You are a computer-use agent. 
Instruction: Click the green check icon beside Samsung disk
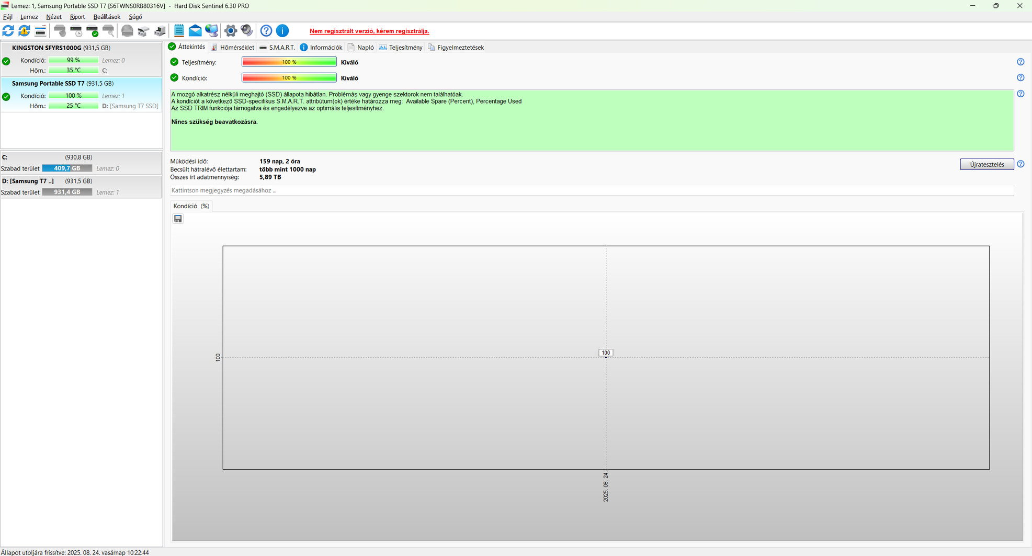pyautogui.click(x=6, y=97)
